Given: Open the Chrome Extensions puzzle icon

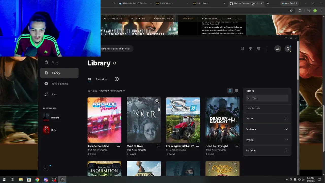Looking at the screenshot, I should (x=300, y=11).
